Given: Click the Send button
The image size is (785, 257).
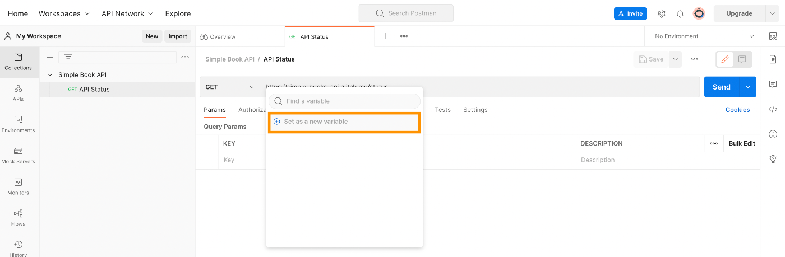Looking at the screenshot, I should coord(721,87).
